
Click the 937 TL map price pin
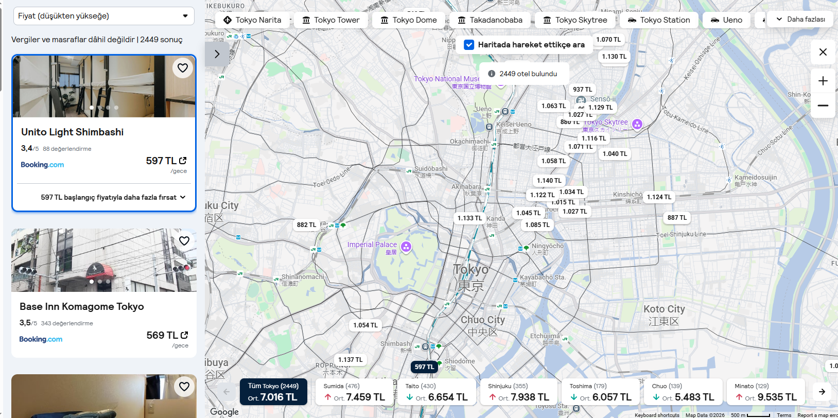point(583,89)
